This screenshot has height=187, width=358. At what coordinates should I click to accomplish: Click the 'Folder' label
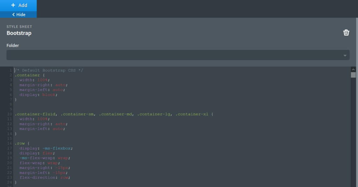click(x=13, y=46)
